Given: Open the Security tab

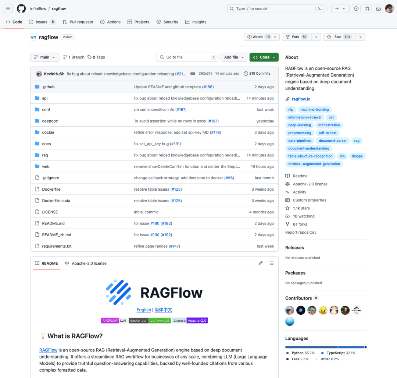Looking at the screenshot, I should (167, 22).
